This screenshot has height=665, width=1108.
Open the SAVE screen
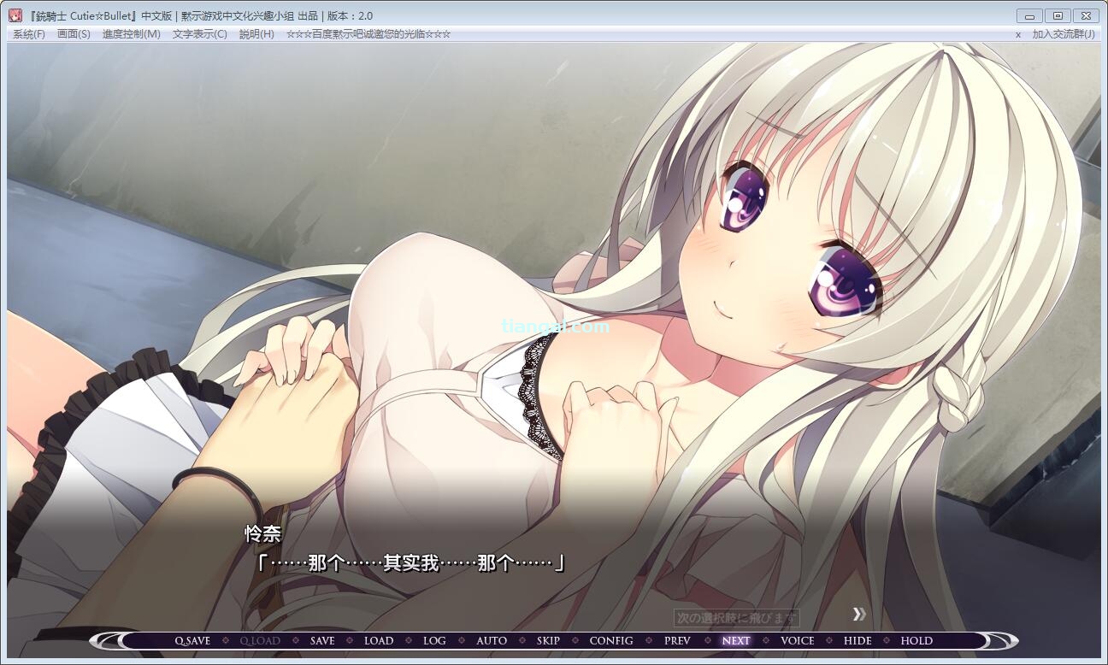[x=322, y=640]
